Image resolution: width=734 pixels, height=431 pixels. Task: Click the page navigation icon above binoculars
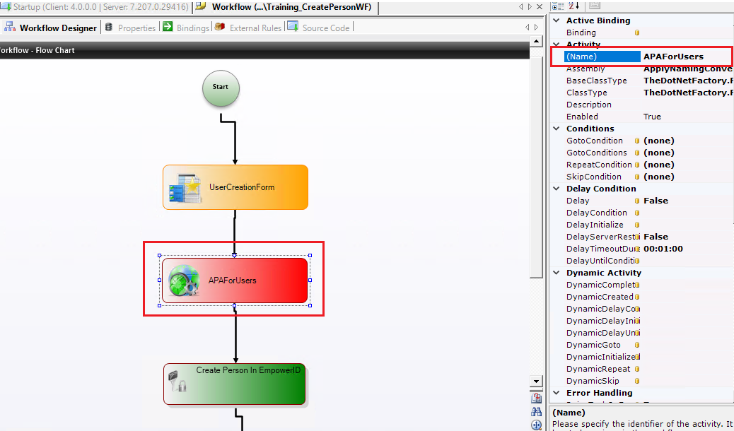pos(537,398)
